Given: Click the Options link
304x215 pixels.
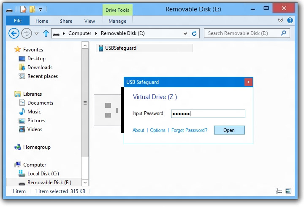Looking at the screenshot, I should pyautogui.click(x=157, y=130).
